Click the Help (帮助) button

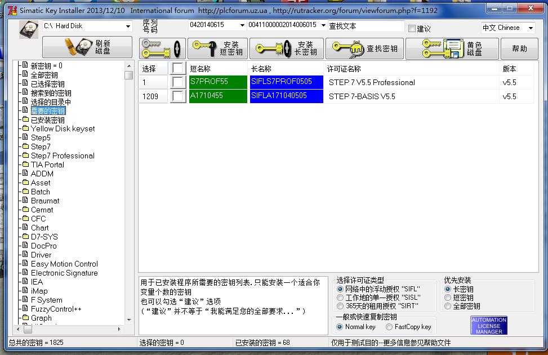(x=519, y=48)
